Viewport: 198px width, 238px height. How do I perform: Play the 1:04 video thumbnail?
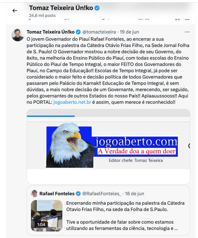pyautogui.click(x=46, y=216)
